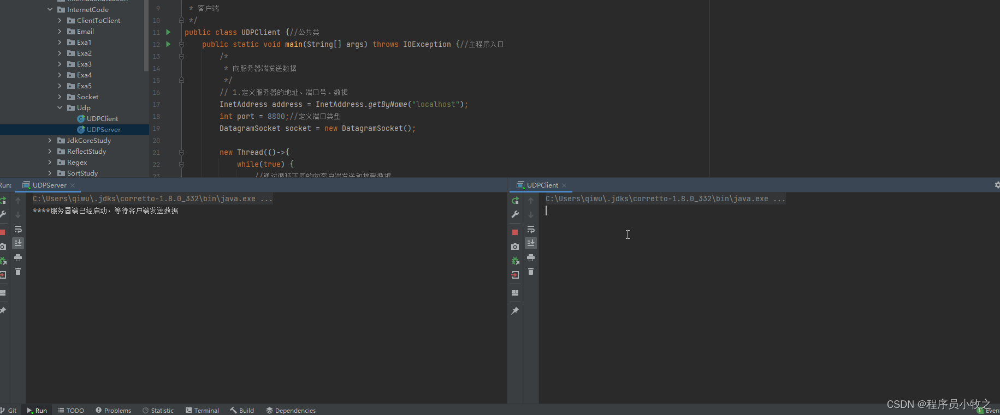Viewport: 1000px width, 415px height.
Task: Click the Exit icon in the UDPClient panel
Action: pyautogui.click(x=515, y=275)
